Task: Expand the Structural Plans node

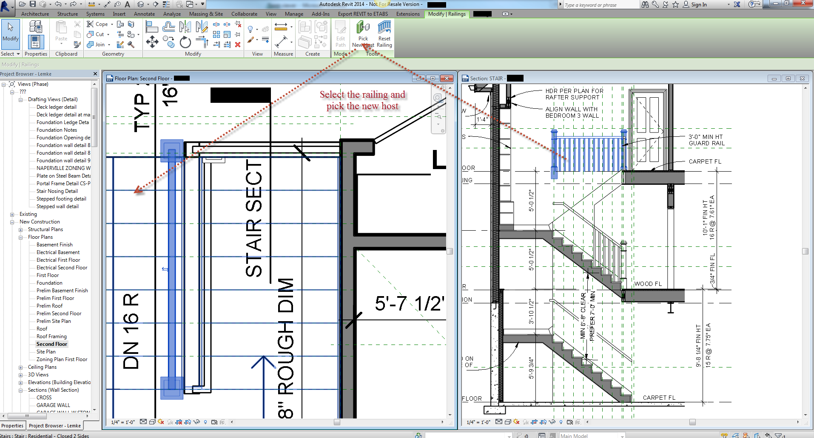Action: point(20,230)
